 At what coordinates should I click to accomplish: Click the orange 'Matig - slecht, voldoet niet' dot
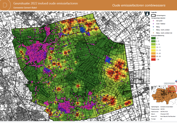click(153, 33)
